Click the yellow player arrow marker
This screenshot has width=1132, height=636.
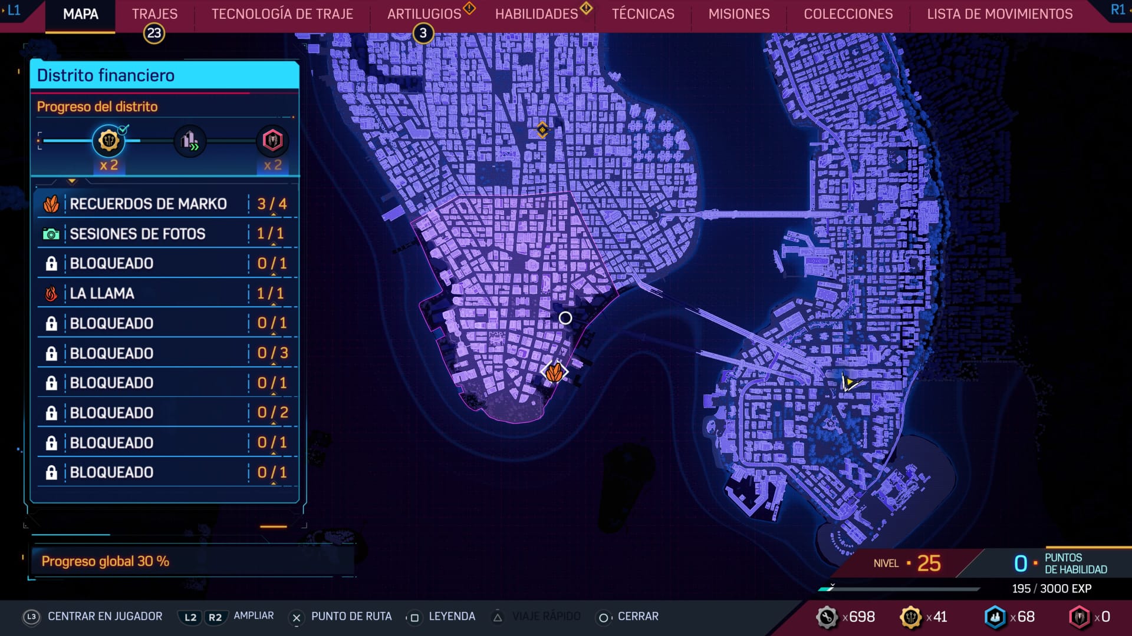pos(848,383)
